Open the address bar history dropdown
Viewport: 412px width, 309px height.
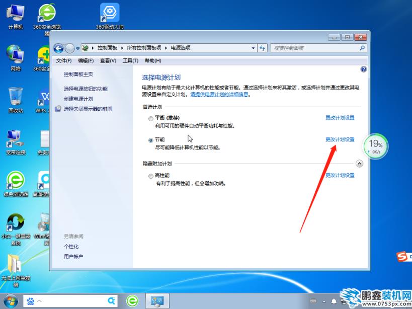tap(253, 48)
